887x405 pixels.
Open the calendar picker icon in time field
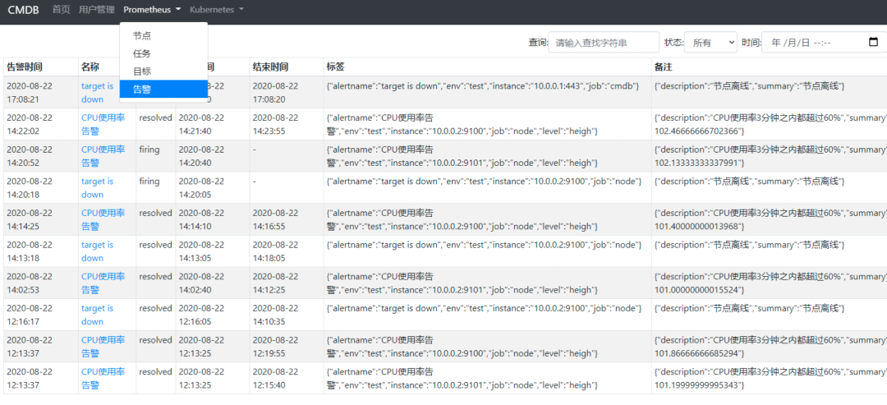873,43
